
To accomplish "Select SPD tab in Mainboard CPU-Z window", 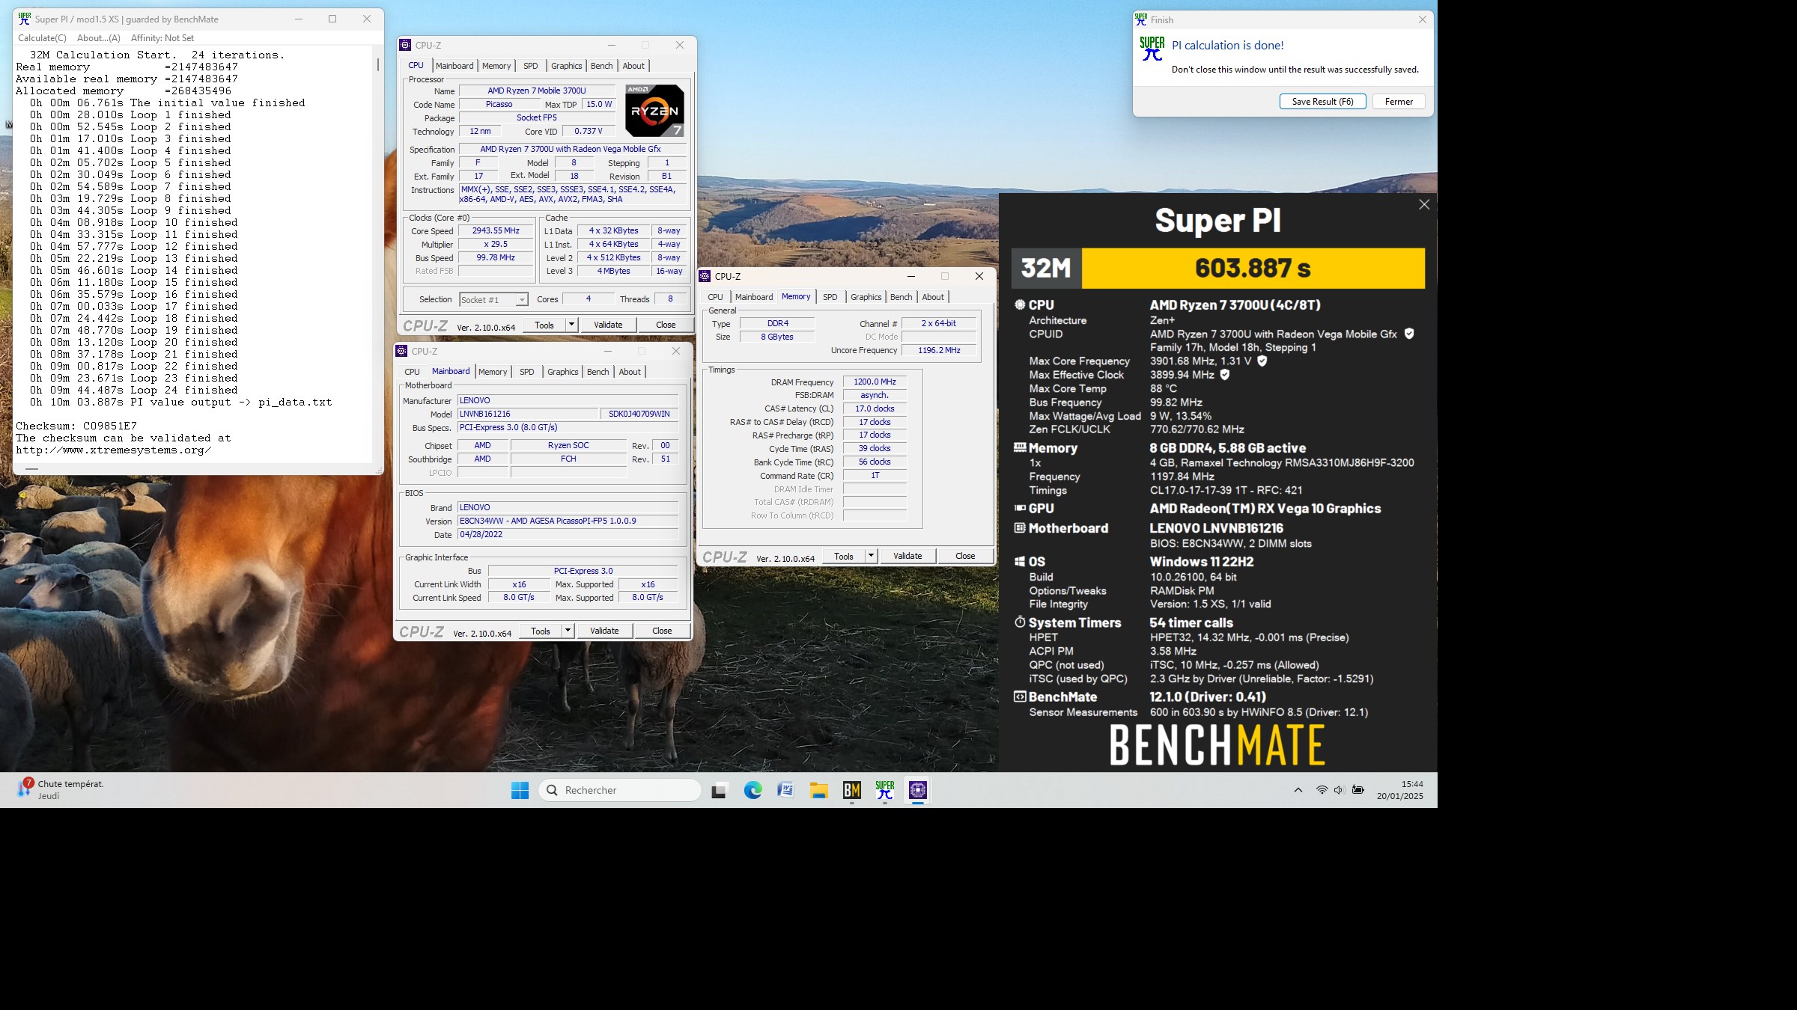I will point(527,372).
